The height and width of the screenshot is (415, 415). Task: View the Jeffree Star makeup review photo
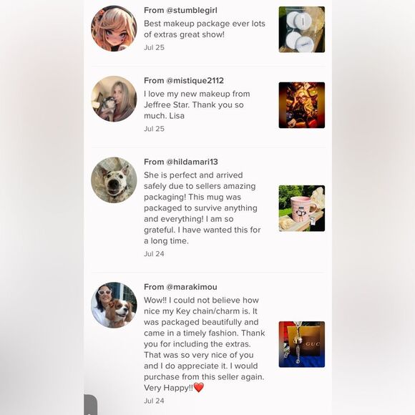(x=302, y=105)
